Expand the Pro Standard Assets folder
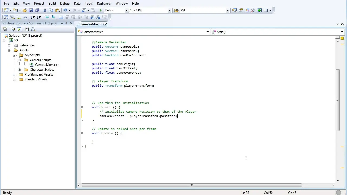 (14, 74)
